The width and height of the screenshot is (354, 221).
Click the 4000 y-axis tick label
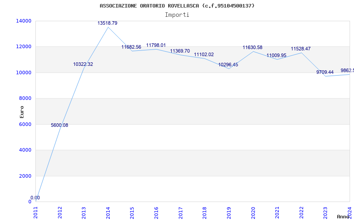pos(25,150)
